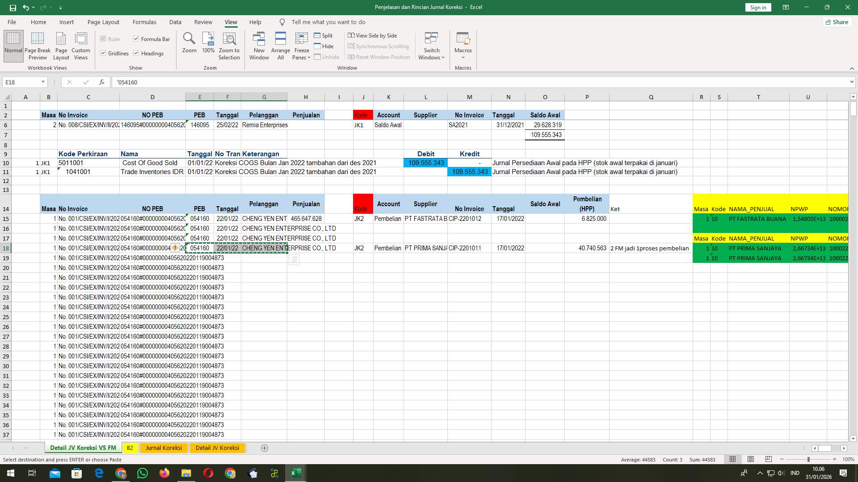Image resolution: width=858 pixels, height=482 pixels.
Task: Enable View Side by Side
Action: (373, 35)
